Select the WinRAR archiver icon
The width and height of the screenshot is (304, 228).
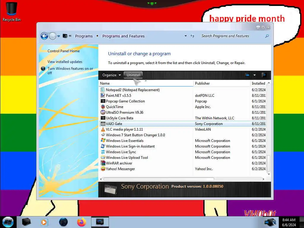click(x=103, y=163)
